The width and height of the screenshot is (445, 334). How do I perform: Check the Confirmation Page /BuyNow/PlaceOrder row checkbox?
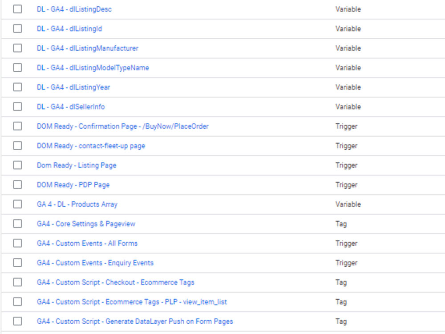coord(17,126)
